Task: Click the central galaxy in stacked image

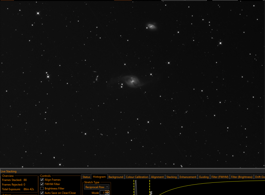Action: tap(132, 82)
